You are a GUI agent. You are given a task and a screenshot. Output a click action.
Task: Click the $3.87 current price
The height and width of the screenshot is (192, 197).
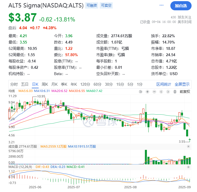23,17
